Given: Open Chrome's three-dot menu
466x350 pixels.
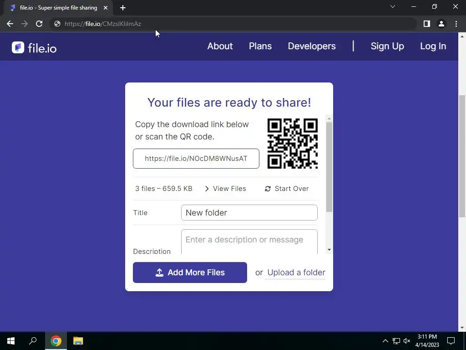Looking at the screenshot, I should click(x=456, y=24).
